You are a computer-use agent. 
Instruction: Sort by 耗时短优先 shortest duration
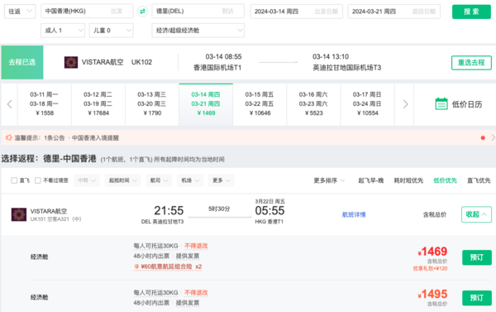click(x=408, y=180)
